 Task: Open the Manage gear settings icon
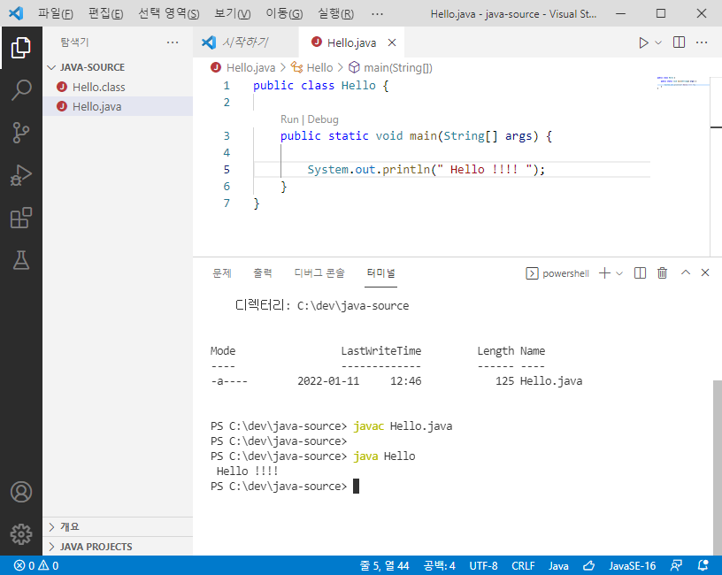(21, 534)
